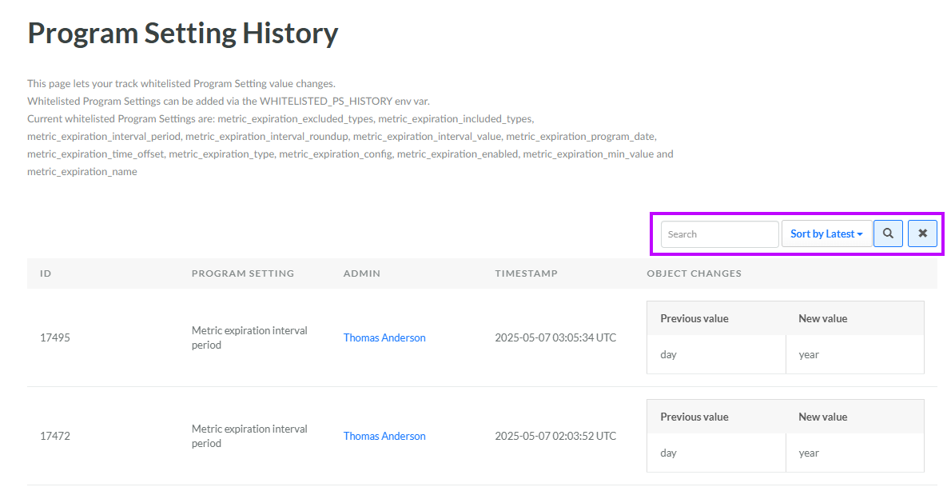Click the X clear search button
Viewport: 947px width, 491px height.
tap(922, 234)
